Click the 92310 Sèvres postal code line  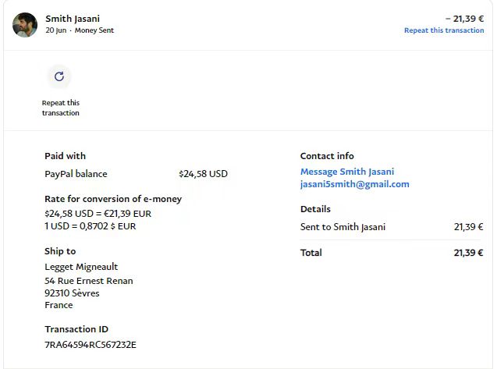pyautogui.click(x=72, y=293)
